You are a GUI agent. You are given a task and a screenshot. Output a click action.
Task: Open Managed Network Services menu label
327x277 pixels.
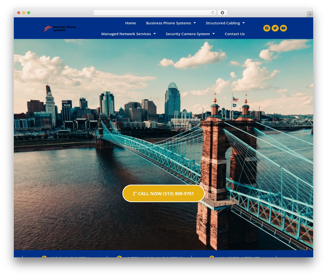[126, 34]
